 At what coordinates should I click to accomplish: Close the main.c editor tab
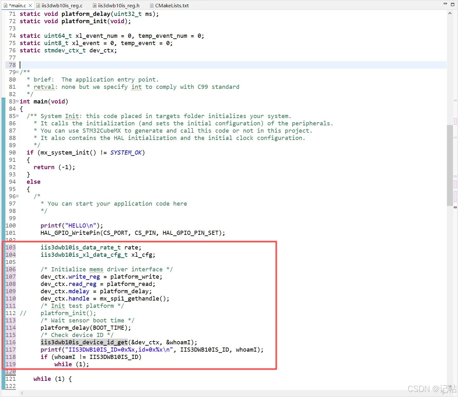pos(30,5)
